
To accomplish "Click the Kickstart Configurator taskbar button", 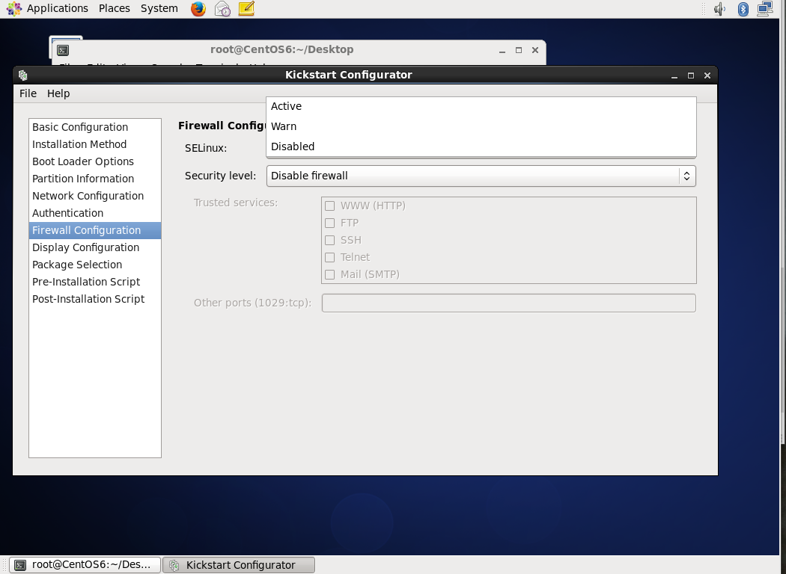I will tap(239, 565).
